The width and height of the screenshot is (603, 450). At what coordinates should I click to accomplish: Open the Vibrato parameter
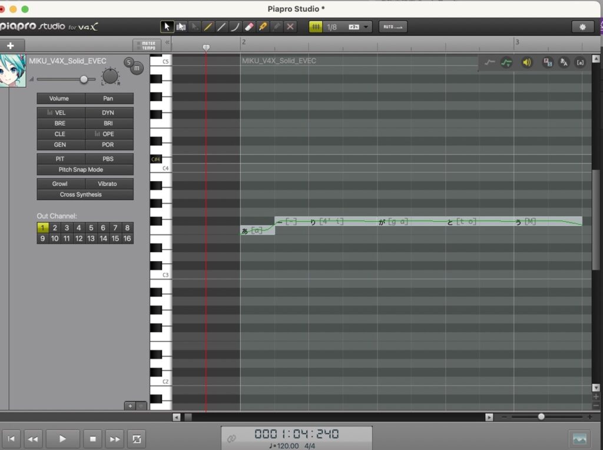(x=107, y=184)
